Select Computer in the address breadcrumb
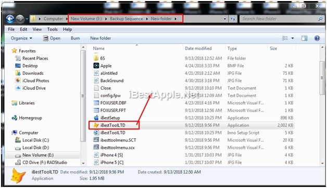Viewport: 327px width, 188px height. (53, 19)
